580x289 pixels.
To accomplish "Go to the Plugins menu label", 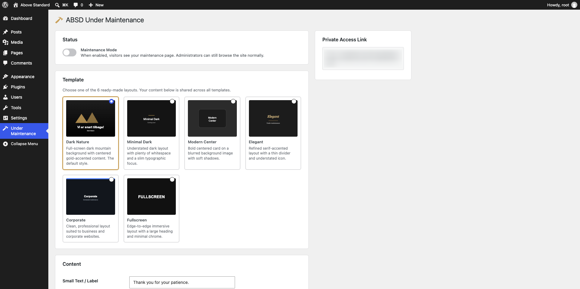I will (x=18, y=87).
